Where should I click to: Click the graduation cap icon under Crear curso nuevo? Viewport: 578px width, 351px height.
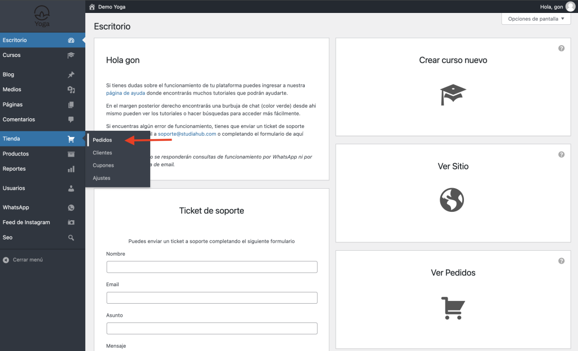click(453, 95)
